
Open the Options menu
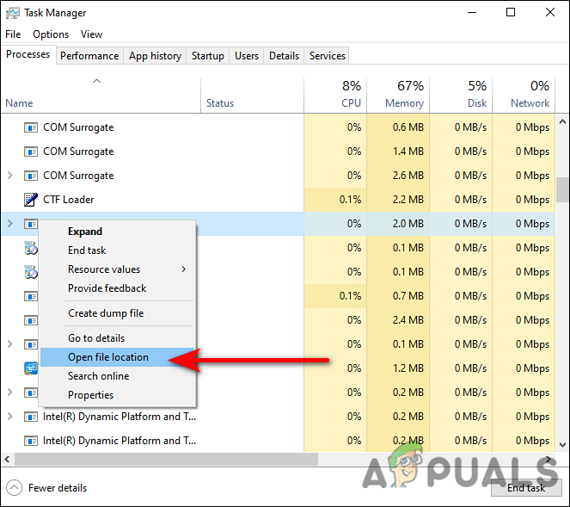tap(51, 34)
